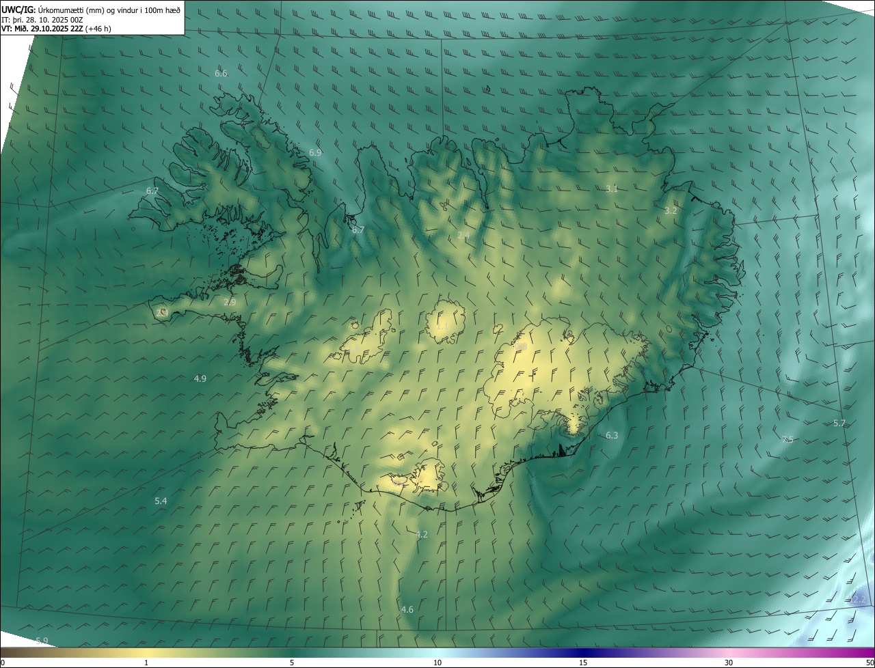This screenshot has width=875, height=668.
Task: Click the colour scale tick label '10'
Action: [437, 663]
